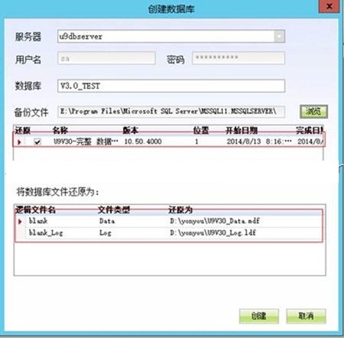
Task: Click the restore path U9V30_Log.ldf cell
Action: 213,232
